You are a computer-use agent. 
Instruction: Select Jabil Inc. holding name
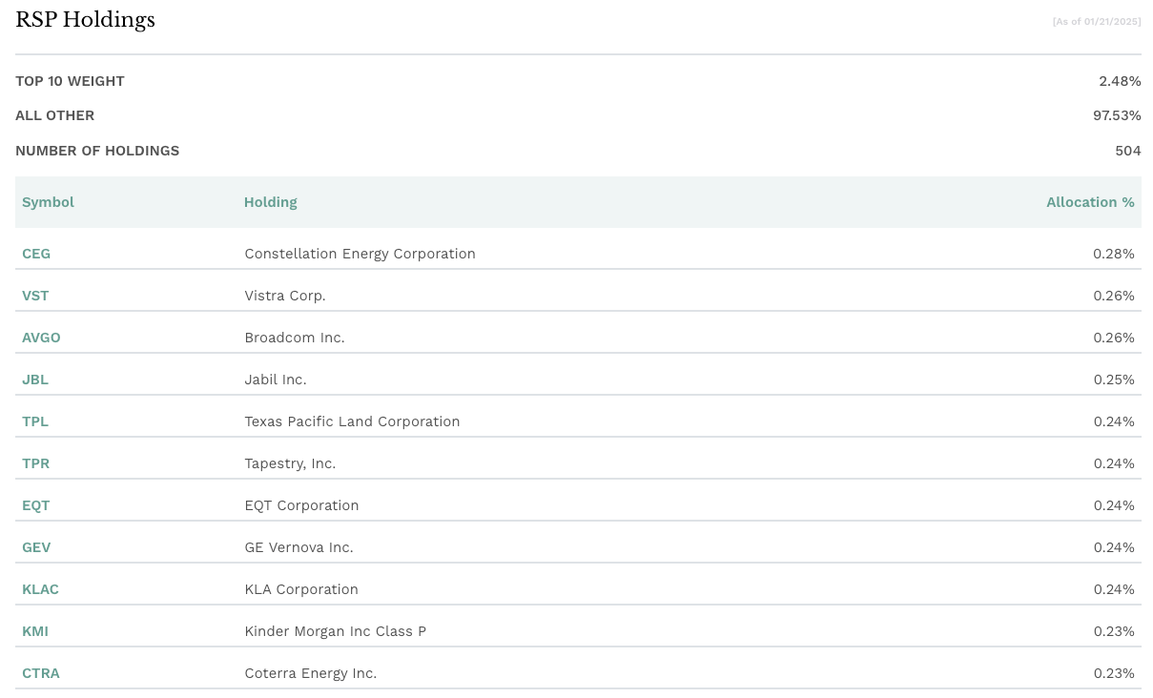click(x=276, y=380)
